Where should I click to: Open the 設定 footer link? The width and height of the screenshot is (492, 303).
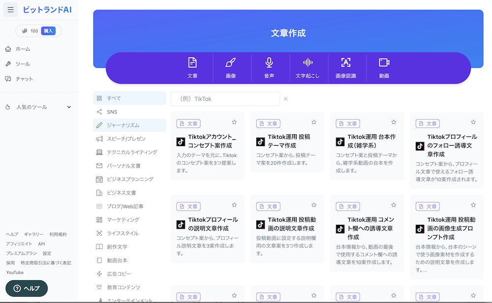tap(47, 253)
